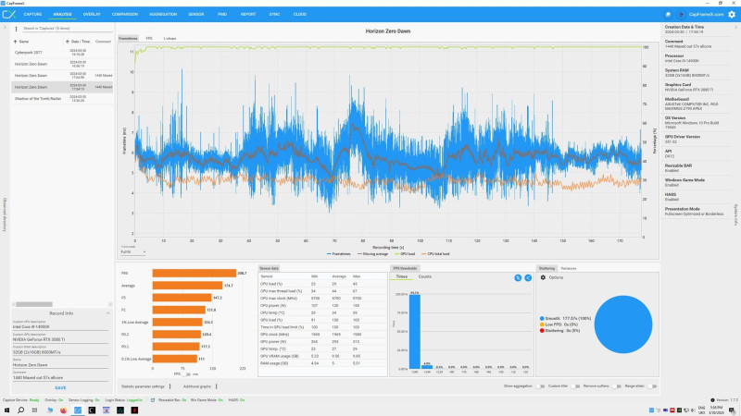Click the SAVE button under Record Info

[x=60, y=387]
